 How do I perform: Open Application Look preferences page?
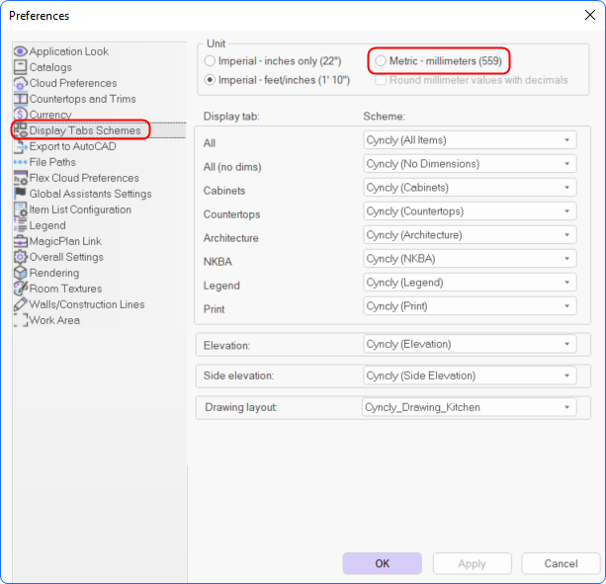click(69, 51)
